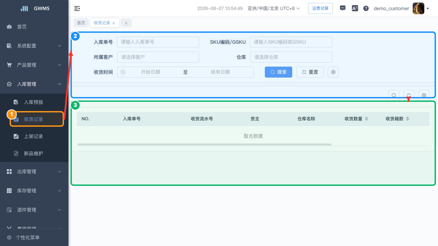The height and width of the screenshot is (246, 438).
Task: Click the 货主 column header
Action: tap(255, 119)
